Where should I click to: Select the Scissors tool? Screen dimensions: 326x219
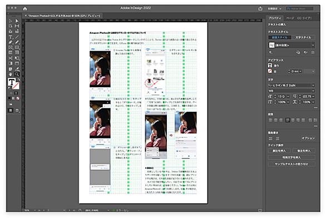click(x=11, y=58)
